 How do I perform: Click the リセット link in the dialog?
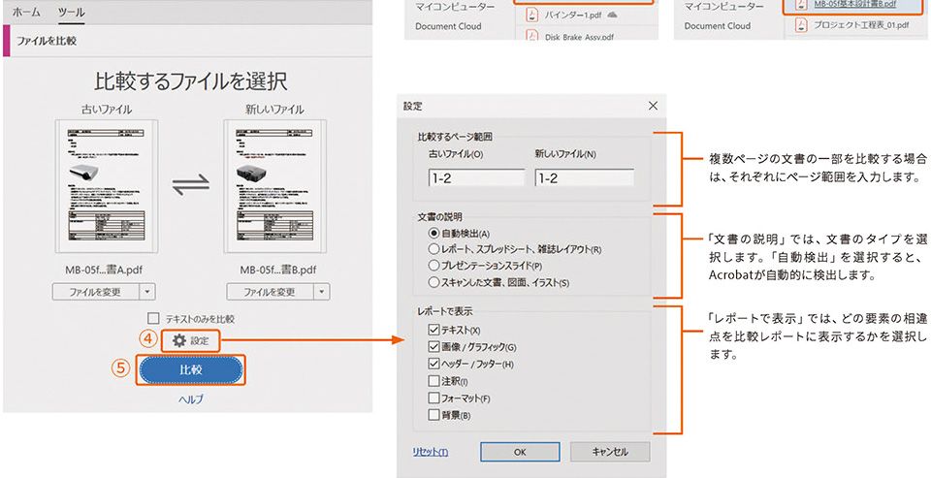(431, 452)
